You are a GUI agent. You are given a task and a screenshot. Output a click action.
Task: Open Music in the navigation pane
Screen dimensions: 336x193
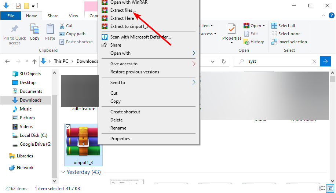tap(22, 109)
